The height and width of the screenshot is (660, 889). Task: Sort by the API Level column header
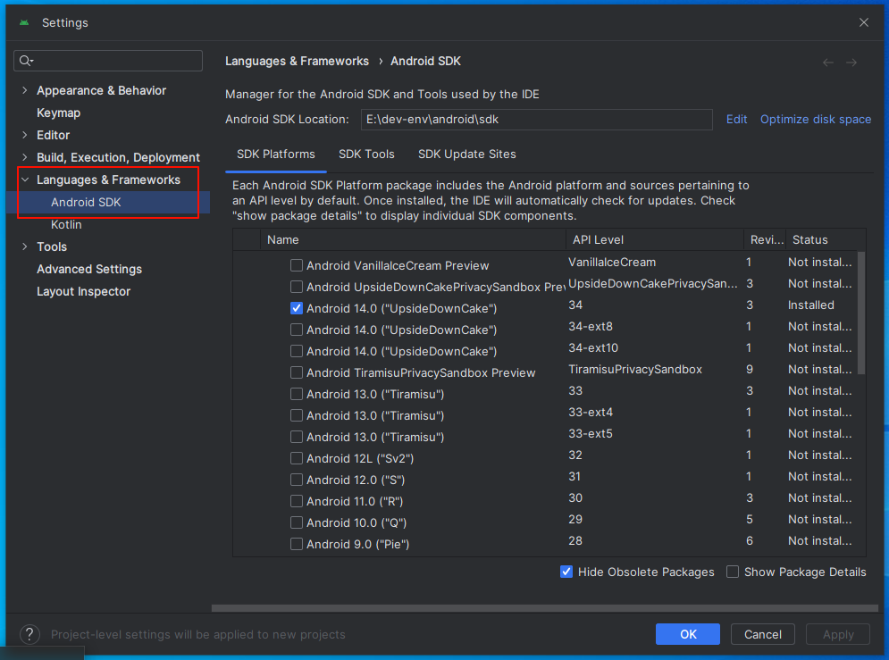pos(655,239)
